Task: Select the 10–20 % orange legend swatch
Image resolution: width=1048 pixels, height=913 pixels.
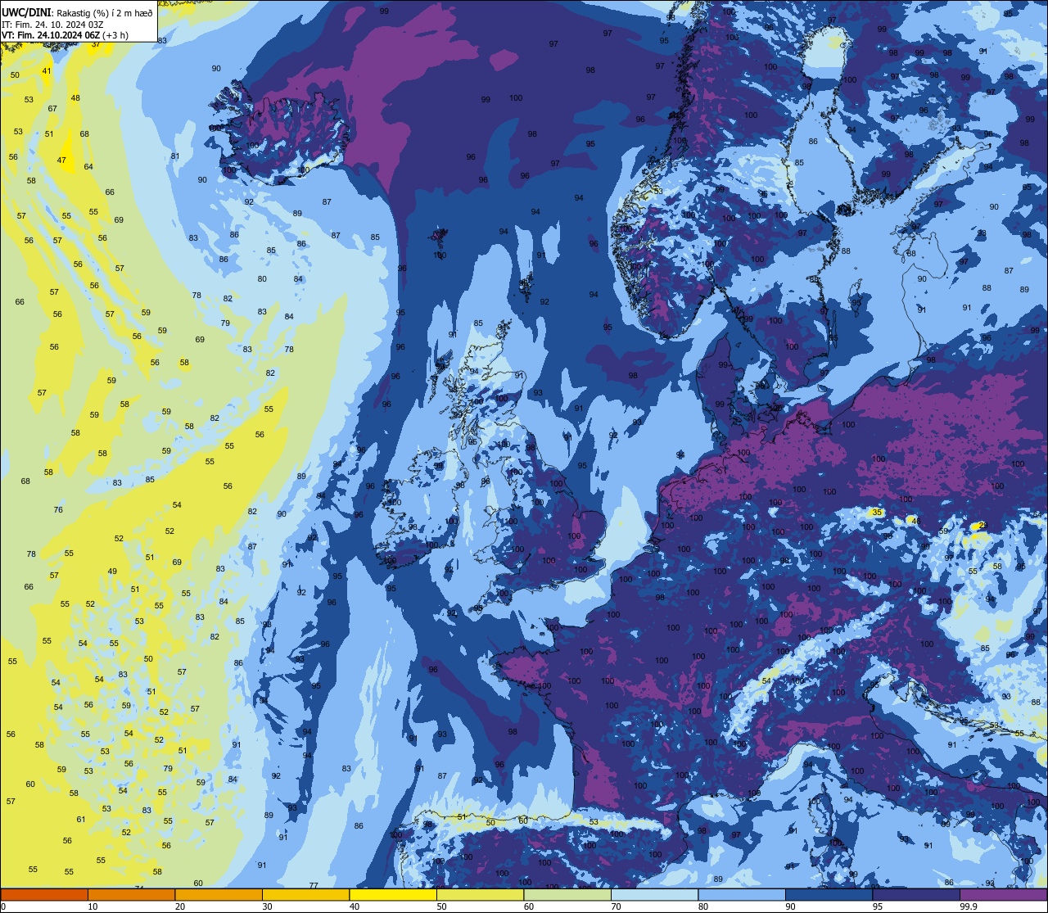Action: pyautogui.click(x=131, y=894)
